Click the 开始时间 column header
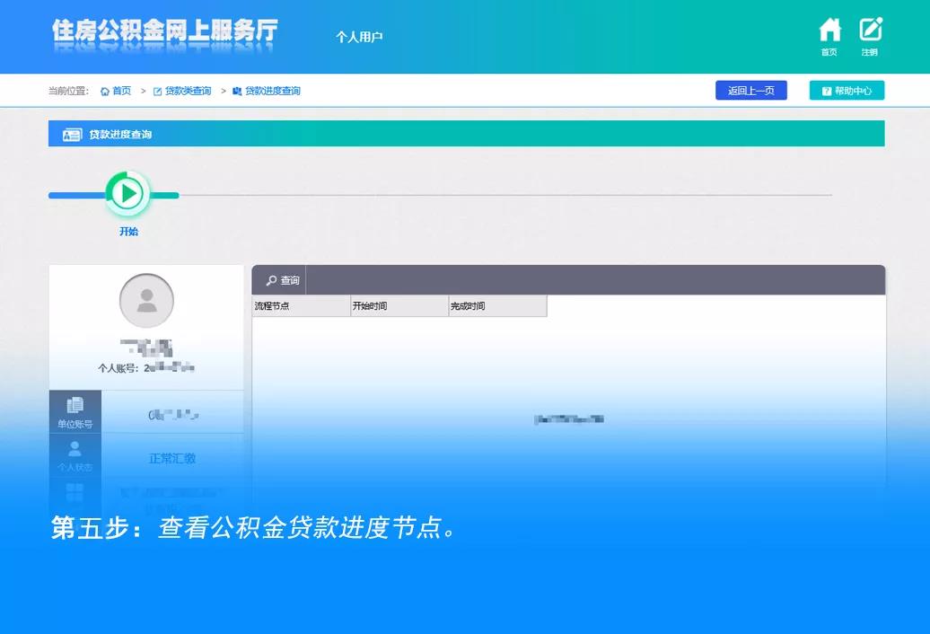The width and height of the screenshot is (930, 634). pyautogui.click(x=399, y=306)
